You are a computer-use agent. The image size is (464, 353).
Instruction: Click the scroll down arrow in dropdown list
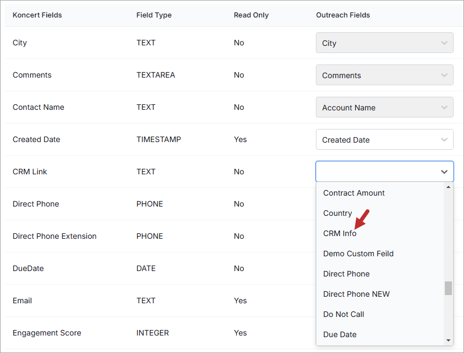coord(448,340)
